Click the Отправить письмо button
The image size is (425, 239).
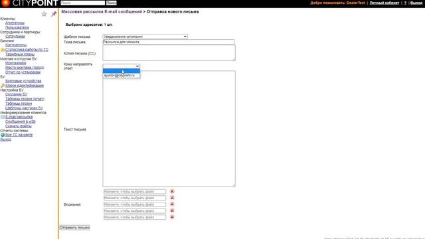[x=75, y=227]
